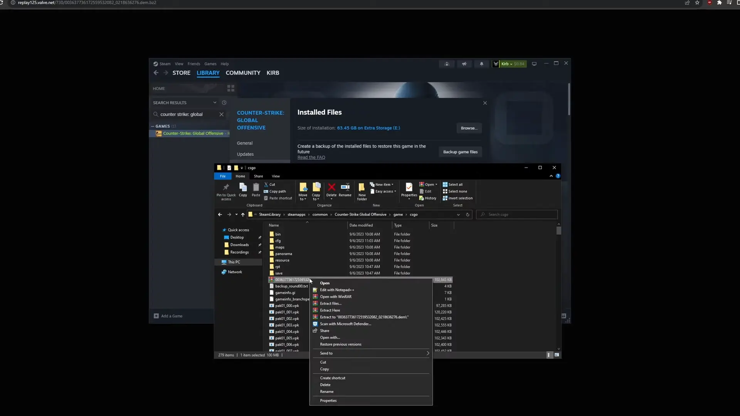Image resolution: width=740 pixels, height=416 pixels.
Task: Click browser extensions puzzle icon
Action: [x=719, y=3]
